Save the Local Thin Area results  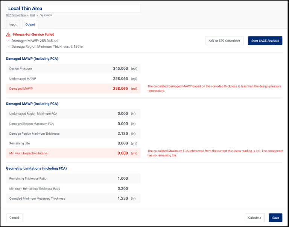point(275,218)
